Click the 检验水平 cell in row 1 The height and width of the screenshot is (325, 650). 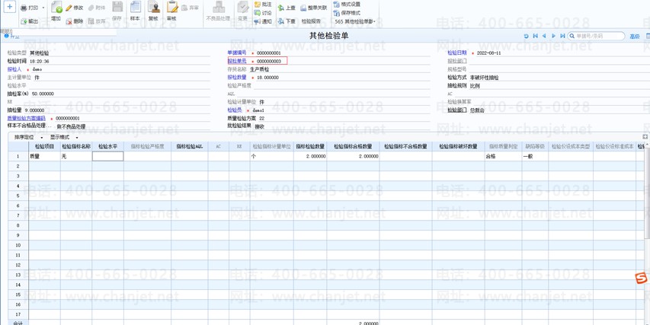tap(107, 156)
